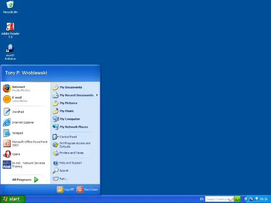The width and height of the screenshot is (271, 203).
Task: Expand My Recent Documents submenu arrow
Action: 97,95
